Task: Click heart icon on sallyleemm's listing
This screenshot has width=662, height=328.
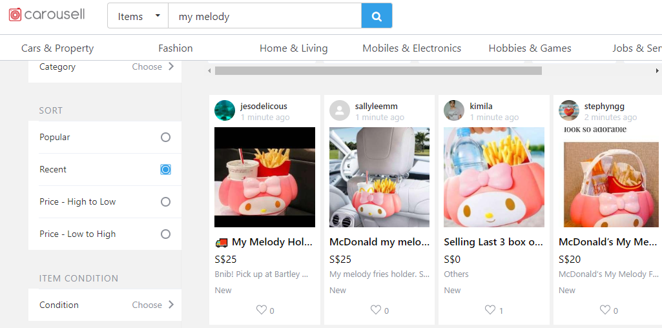Action: 376,310
